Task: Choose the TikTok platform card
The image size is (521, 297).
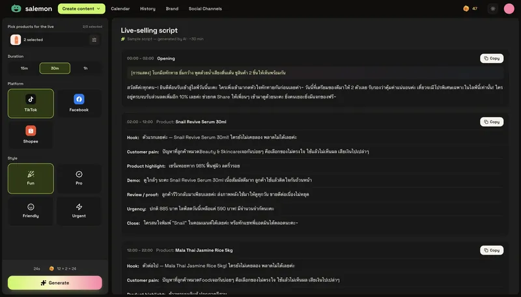Action: [x=31, y=104]
